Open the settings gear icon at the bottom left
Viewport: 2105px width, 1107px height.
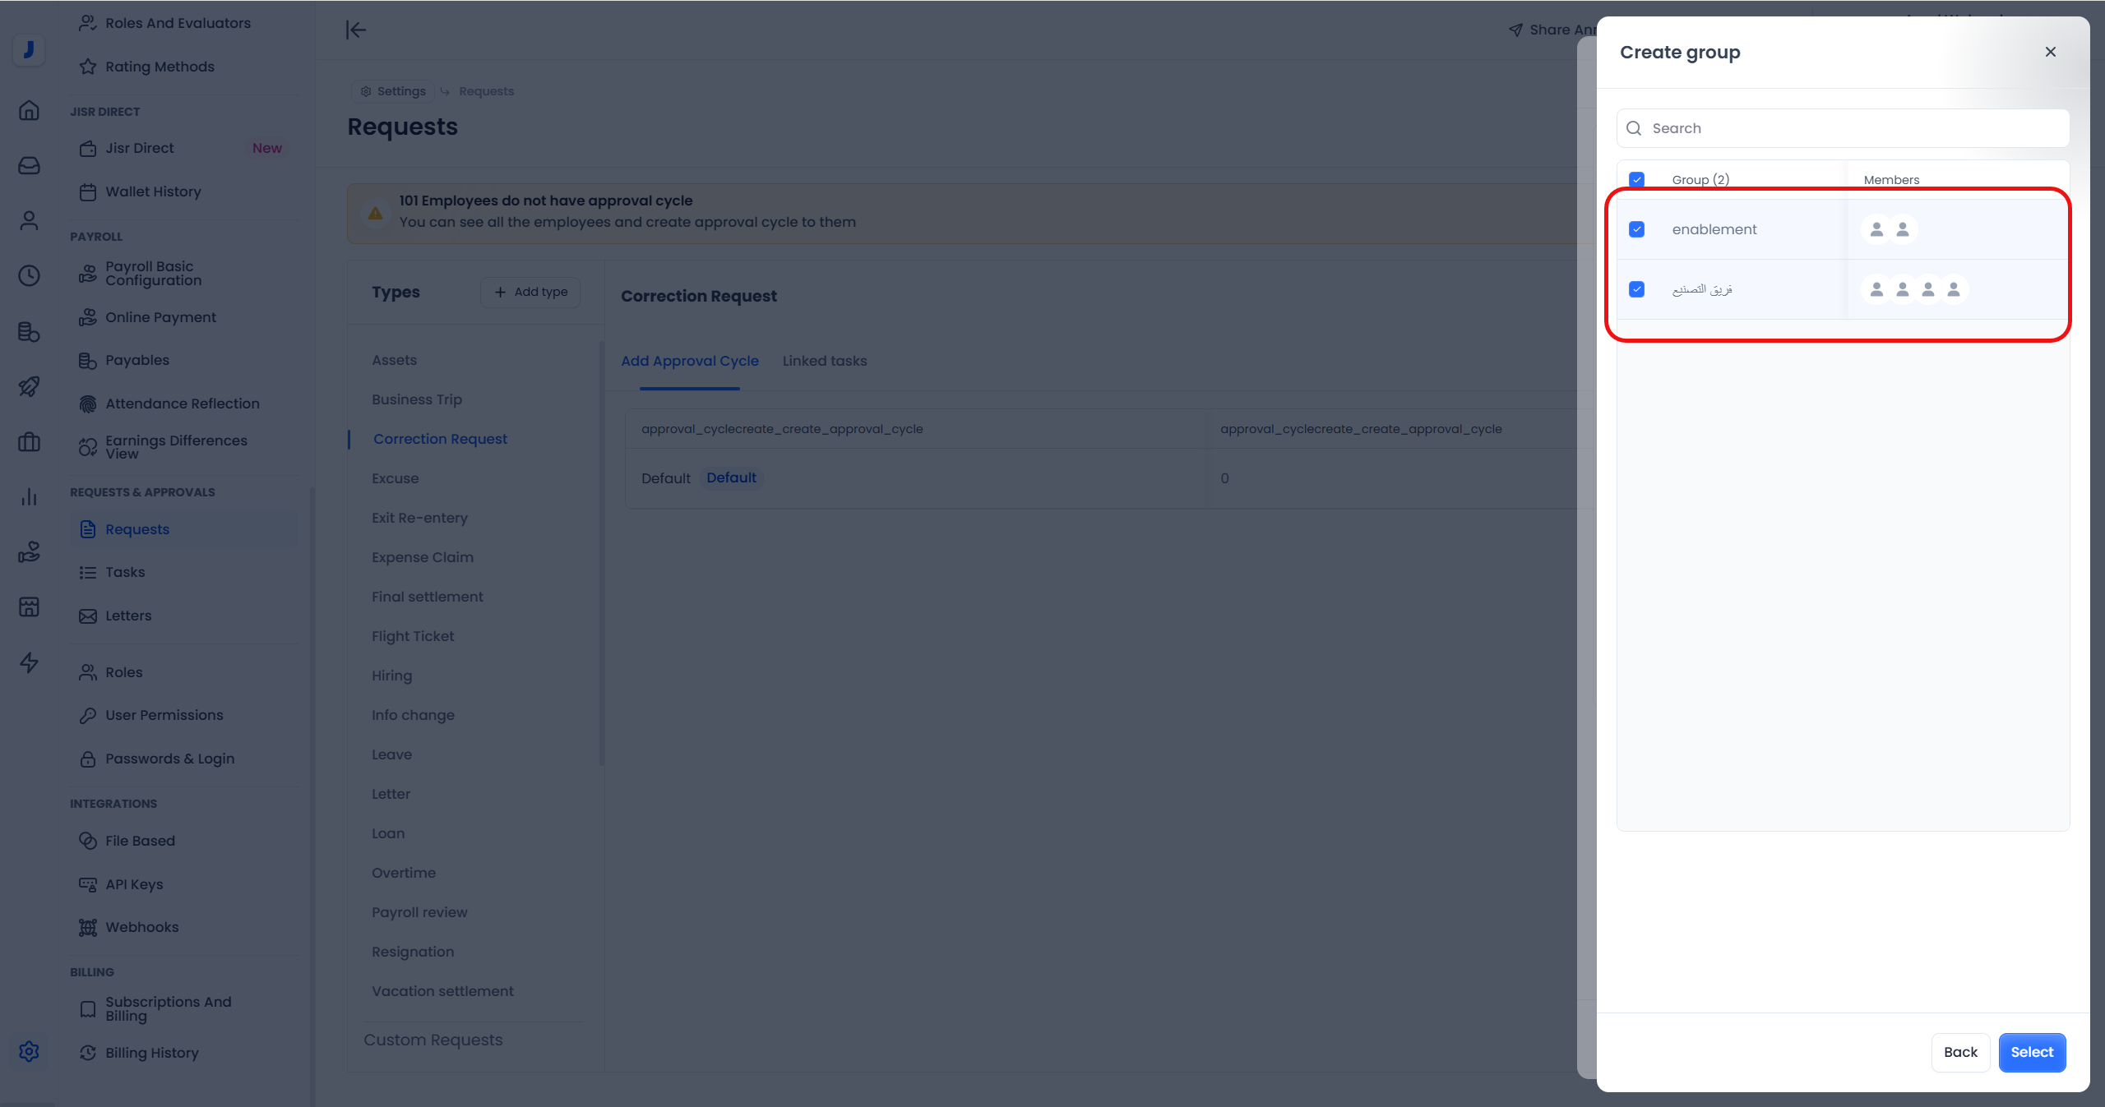[x=29, y=1051]
